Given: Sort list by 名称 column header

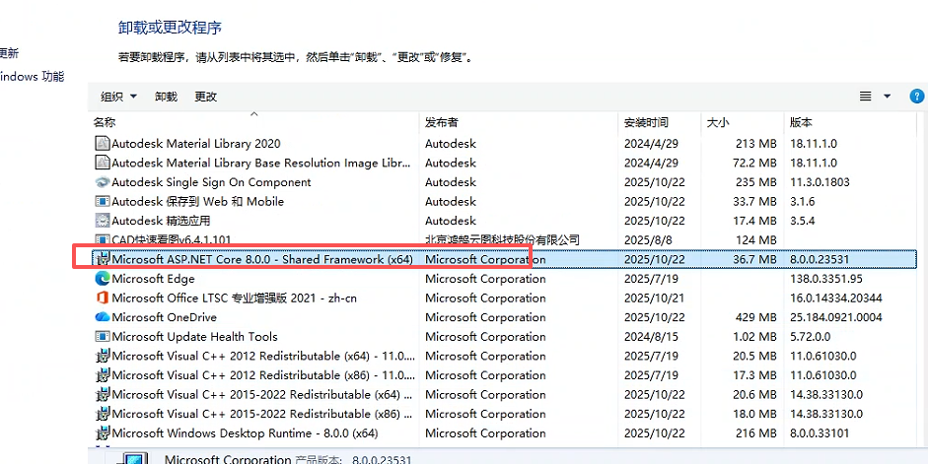Looking at the screenshot, I should (x=105, y=123).
